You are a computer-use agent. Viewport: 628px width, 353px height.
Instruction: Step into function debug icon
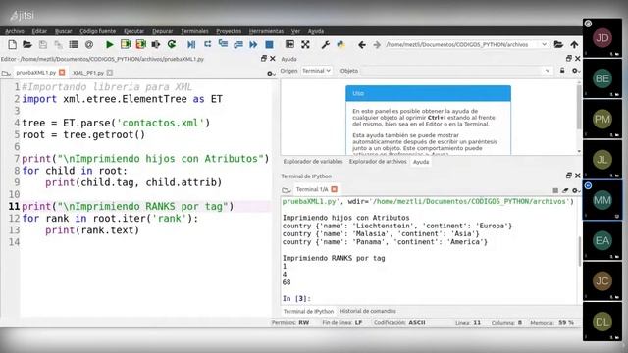[223, 44]
